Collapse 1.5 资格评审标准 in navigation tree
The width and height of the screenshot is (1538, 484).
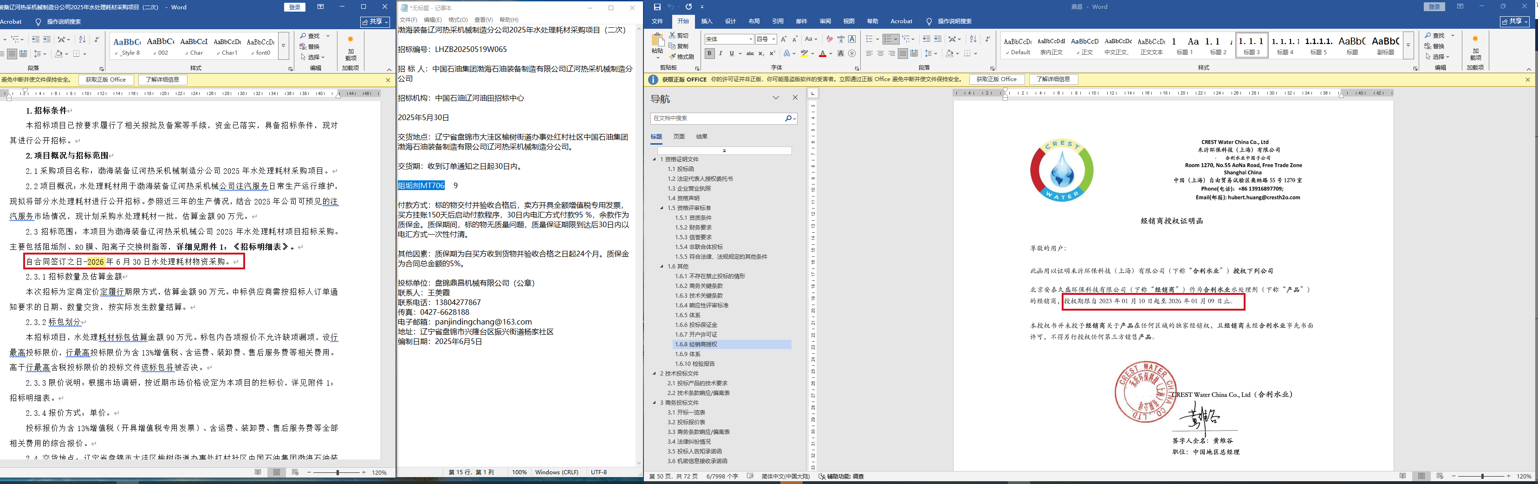[662, 208]
